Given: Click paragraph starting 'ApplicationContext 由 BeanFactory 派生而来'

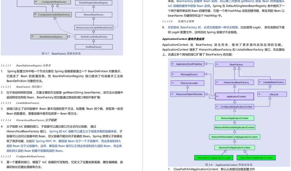Looking at the screenshot, I should [x=223, y=49].
